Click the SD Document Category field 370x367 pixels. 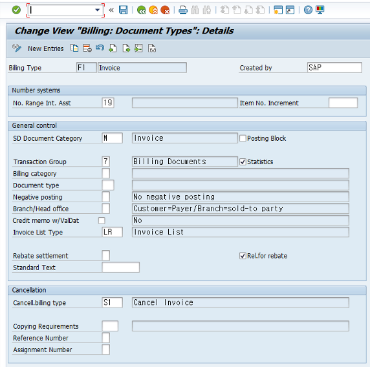tap(113, 138)
